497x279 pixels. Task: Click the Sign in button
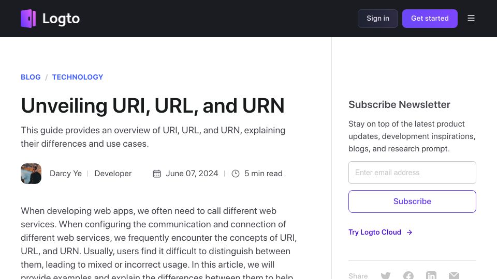378,19
